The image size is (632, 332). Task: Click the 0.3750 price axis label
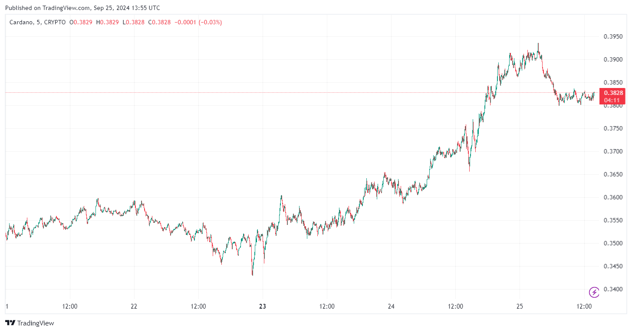pyautogui.click(x=613, y=129)
